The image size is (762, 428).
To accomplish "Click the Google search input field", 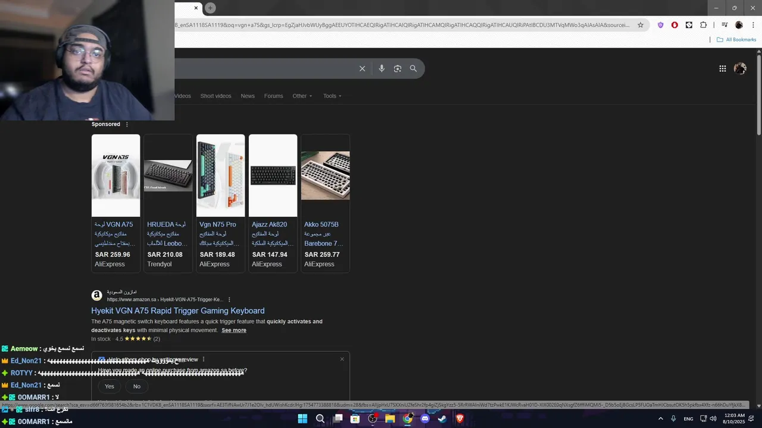I will point(265,68).
